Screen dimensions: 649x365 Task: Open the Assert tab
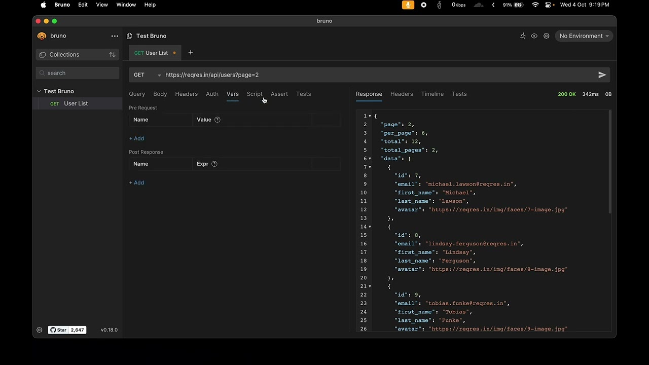(279, 94)
